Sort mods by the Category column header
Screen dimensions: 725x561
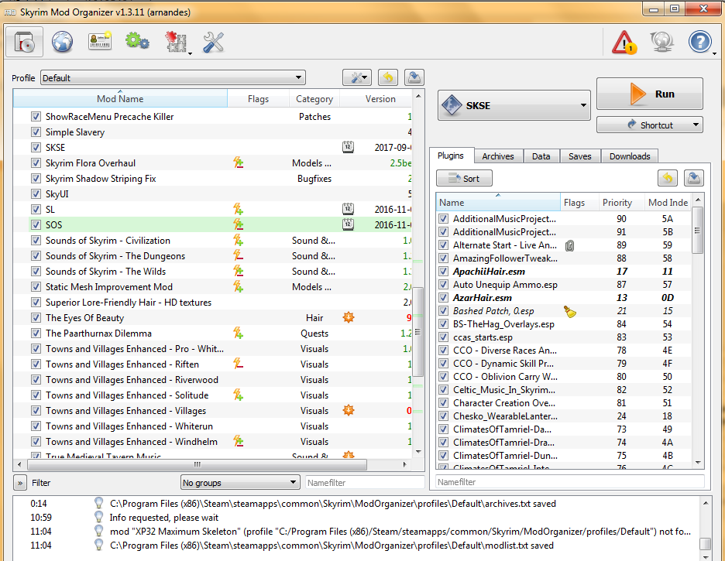(314, 99)
